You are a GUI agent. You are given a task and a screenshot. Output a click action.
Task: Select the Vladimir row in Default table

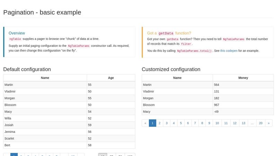[x=45, y=92]
